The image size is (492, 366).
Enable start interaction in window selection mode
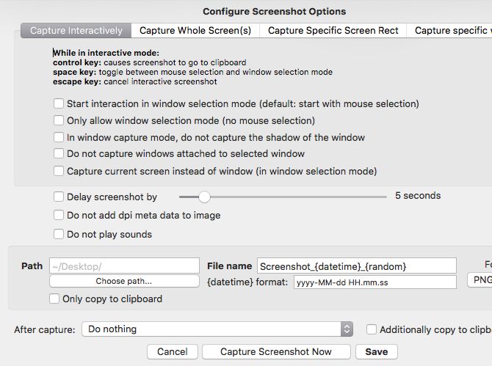[x=59, y=104]
